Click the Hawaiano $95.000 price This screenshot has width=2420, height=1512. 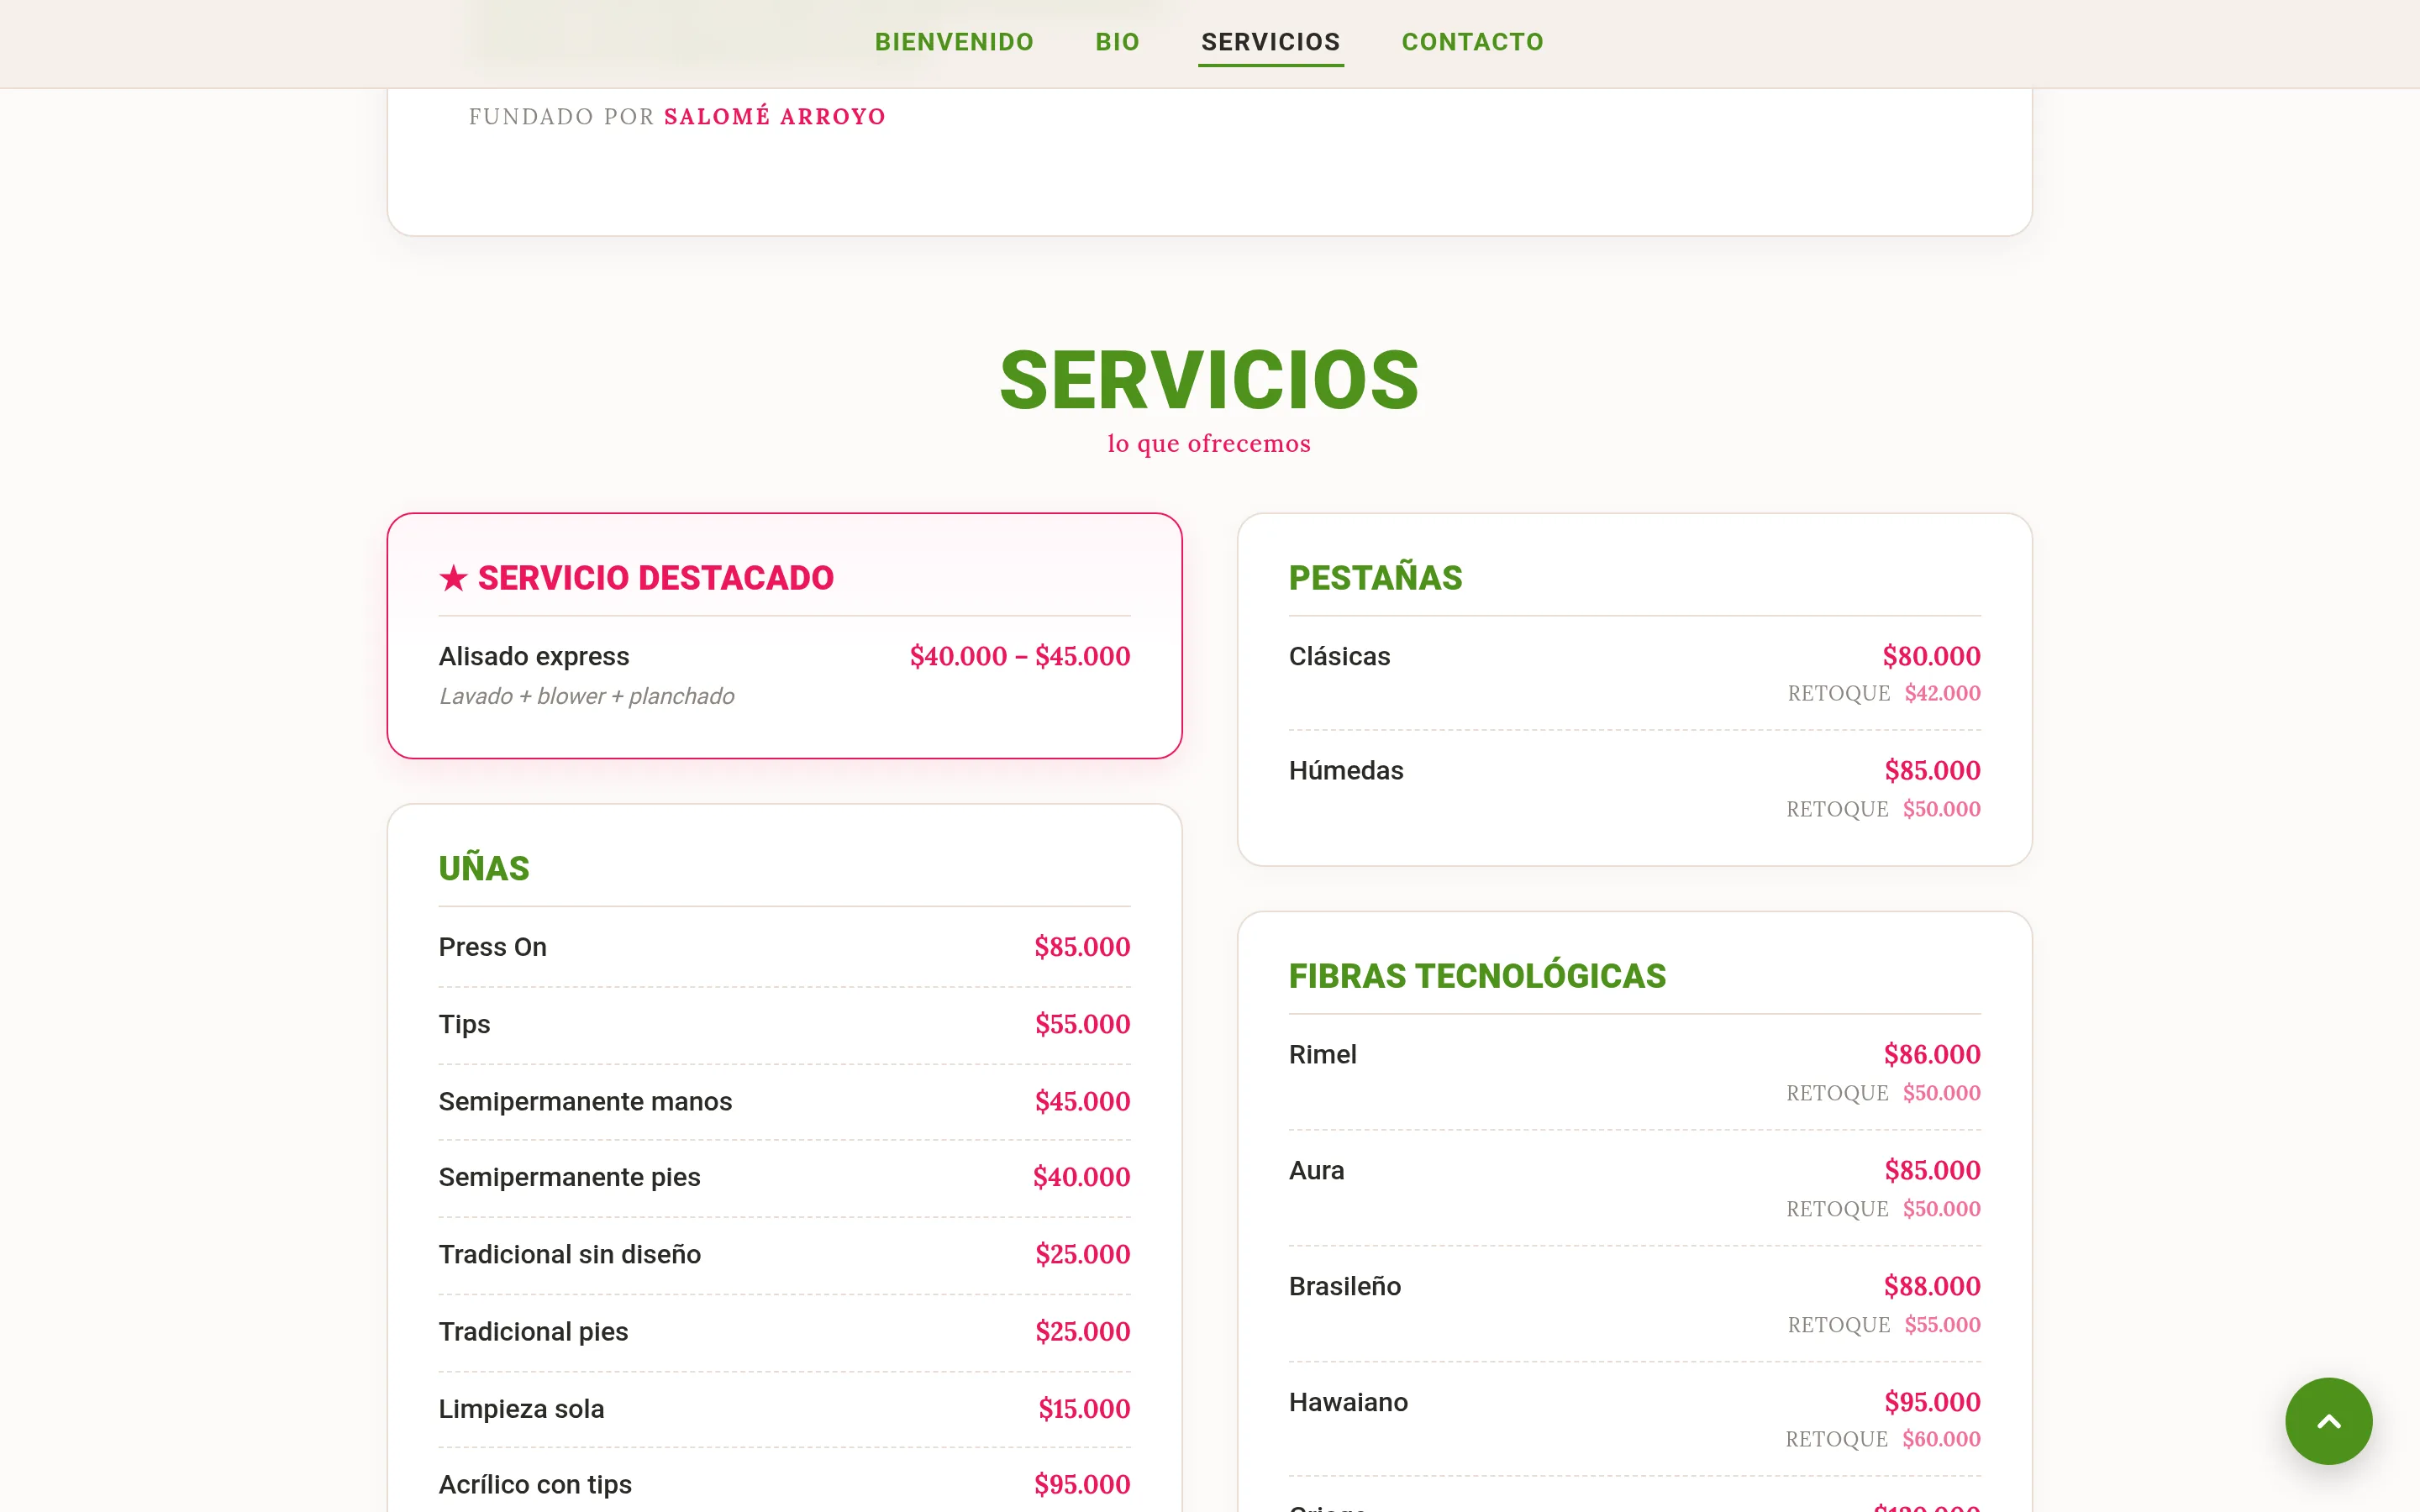click(x=1932, y=1403)
